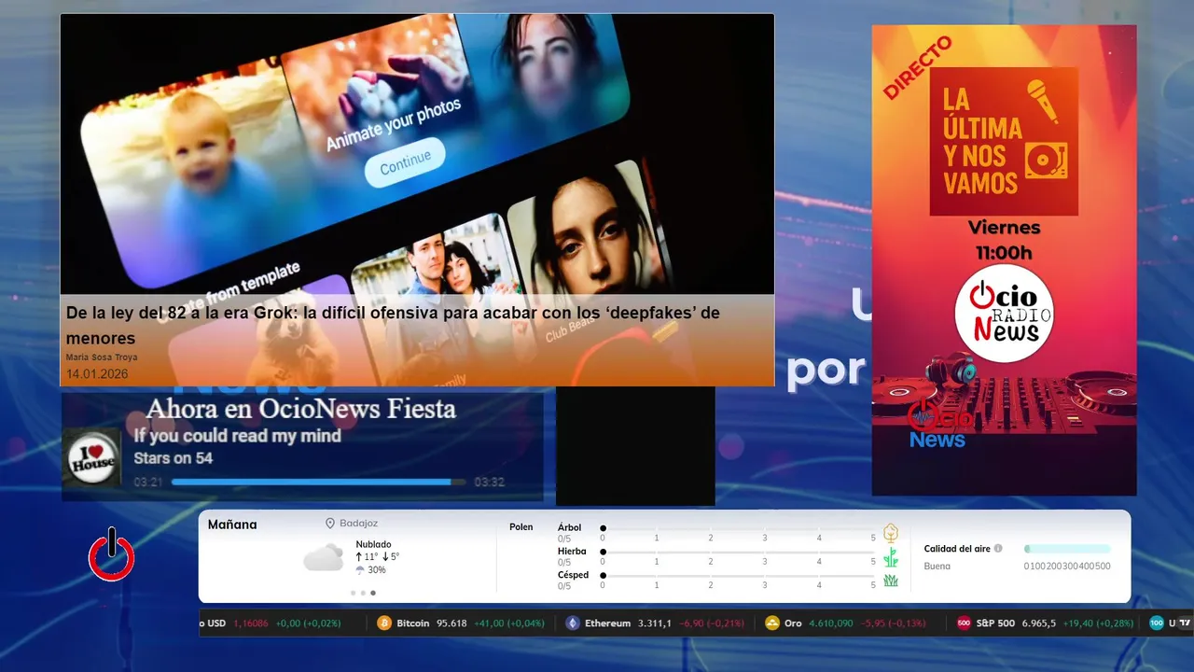
Task: Select first carousel dot in weather widget
Action: click(353, 593)
